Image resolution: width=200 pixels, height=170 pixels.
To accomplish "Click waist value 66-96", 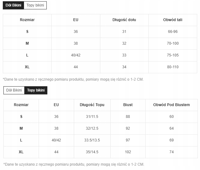I will tap(173, 32).
